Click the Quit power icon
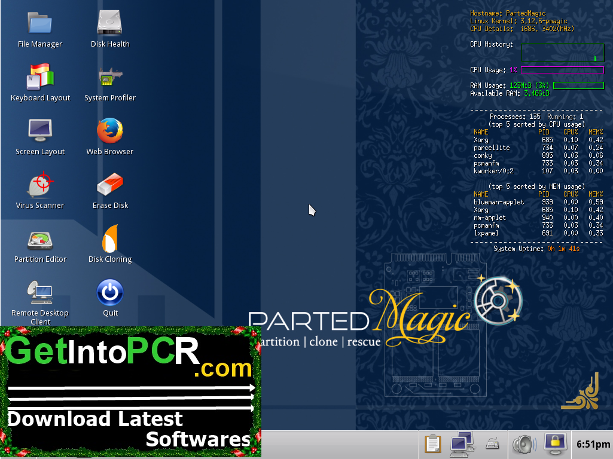The height and width of the screenshot is (459, 613). pos(110,292)
